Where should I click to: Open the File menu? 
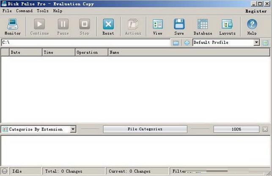pyautogui.click(x=7, y=11)
